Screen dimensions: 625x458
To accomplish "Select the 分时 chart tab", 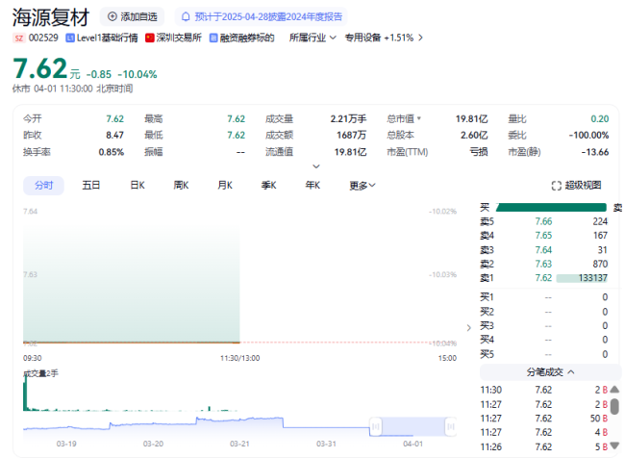I will pos(43,186).
